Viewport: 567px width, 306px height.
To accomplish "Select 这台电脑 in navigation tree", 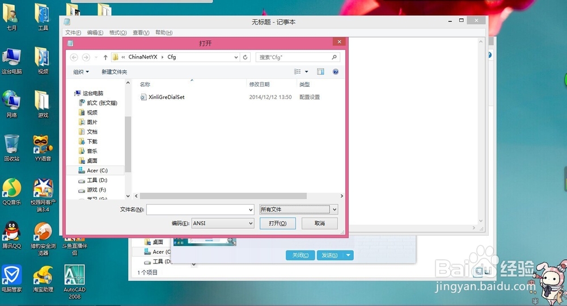I will pyautogui.click(x=90, y=93).
